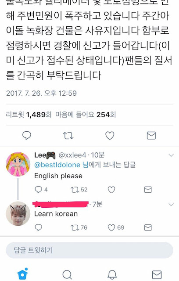Screen dimensions: 179x281
Task: Share main tweet via the envelope icon
Action: 151,136
